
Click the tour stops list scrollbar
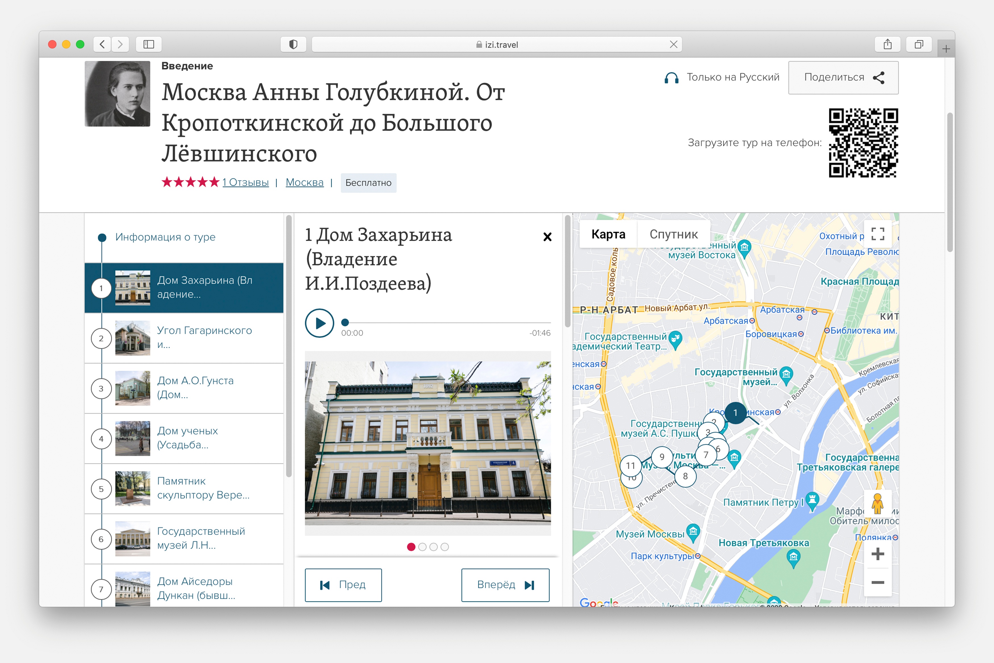tap(289, 346)
